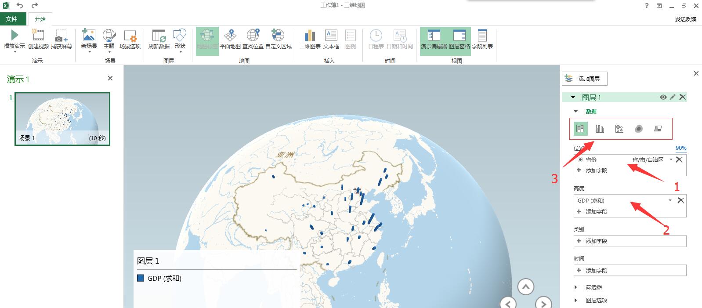This screenshot has height=308, width=702.
Task: Switch to 开始 ribbon tab
Action: click(x=40, y=19)
